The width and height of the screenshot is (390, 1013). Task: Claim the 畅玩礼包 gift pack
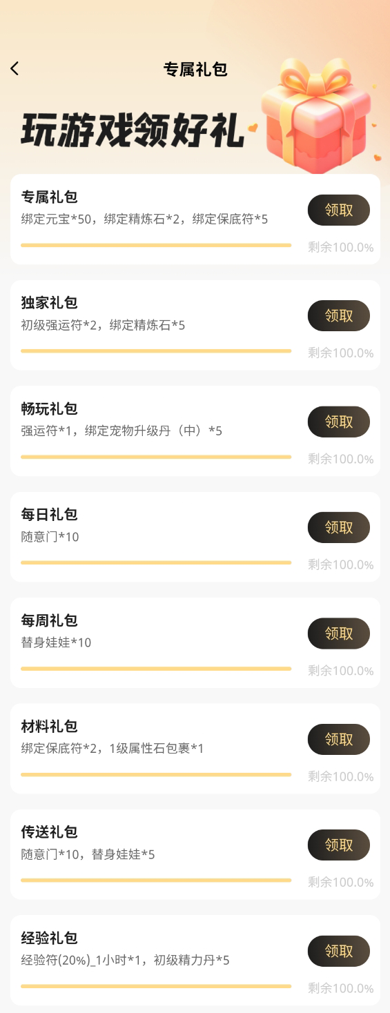coord(338,422)
